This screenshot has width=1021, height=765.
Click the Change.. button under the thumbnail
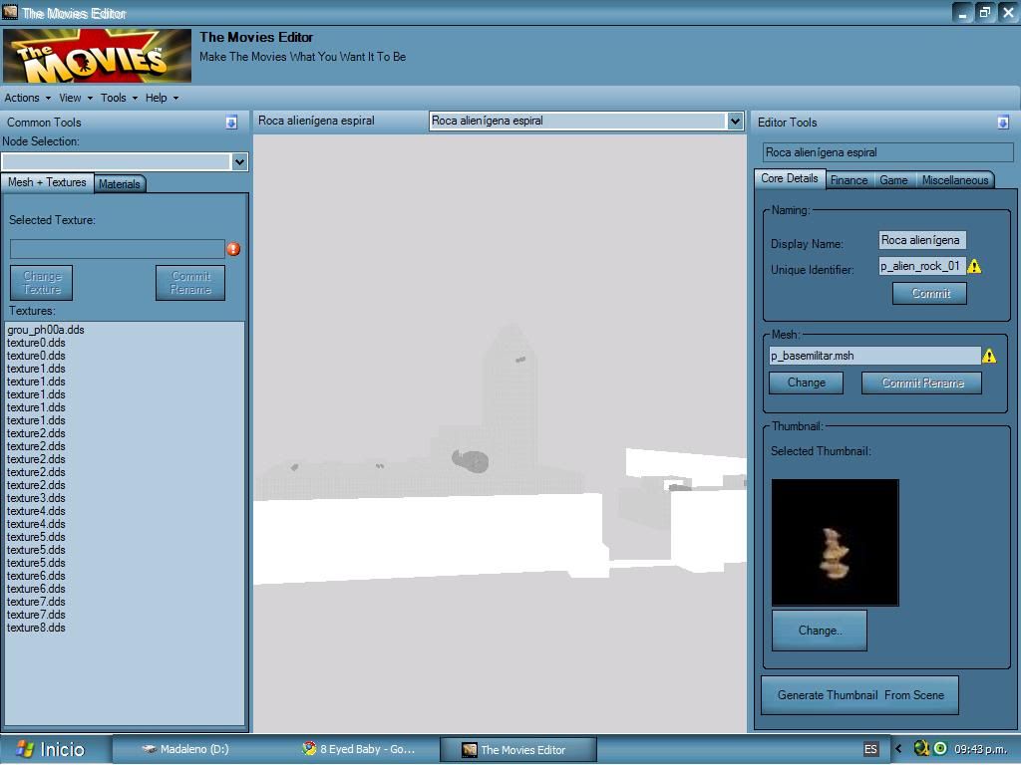820,631
